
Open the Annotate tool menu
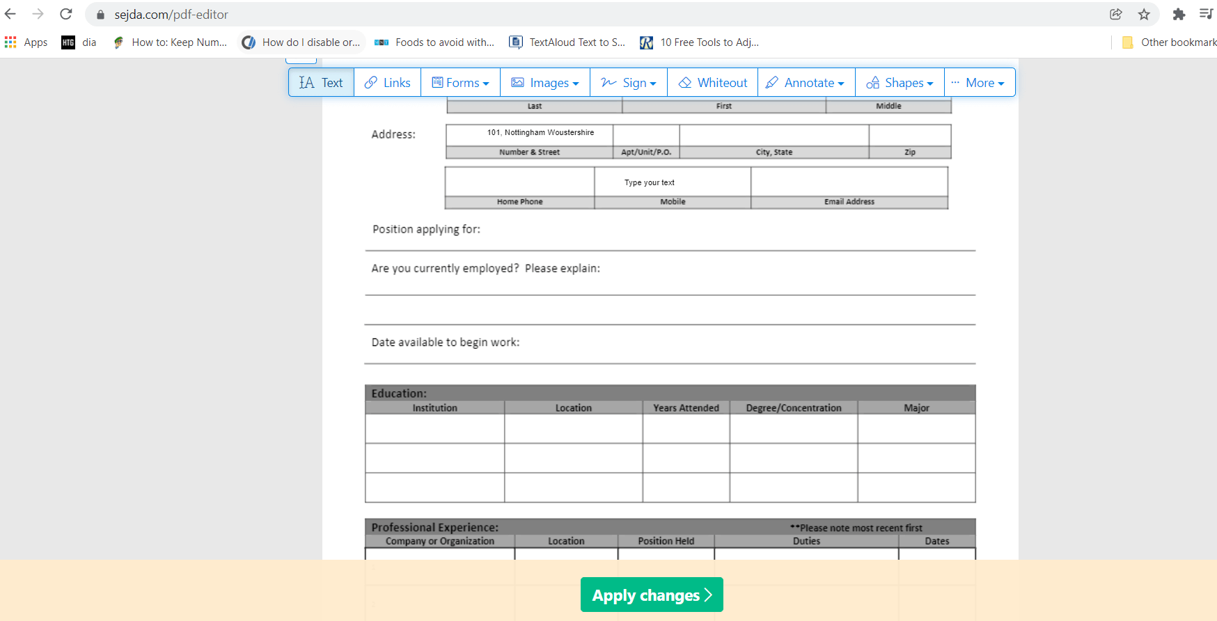(806, 83)
